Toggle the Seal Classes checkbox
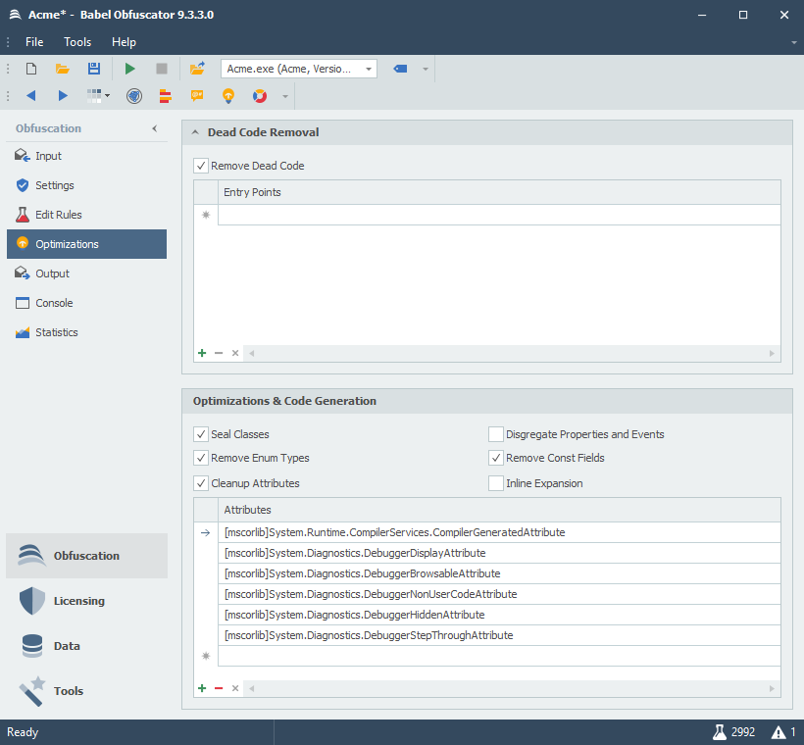The width and height of the screenshot is (804, 745). click(x=201, y=434)
